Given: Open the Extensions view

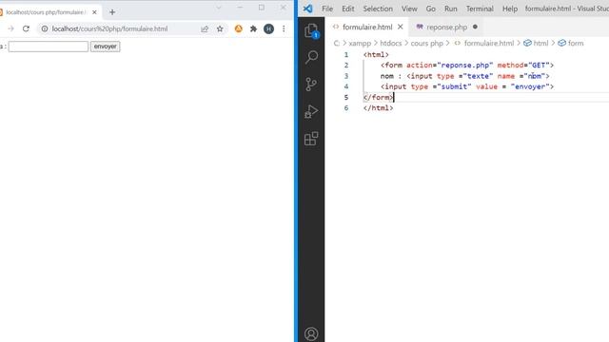Looking at the screenshot, I should click(311, 139).
